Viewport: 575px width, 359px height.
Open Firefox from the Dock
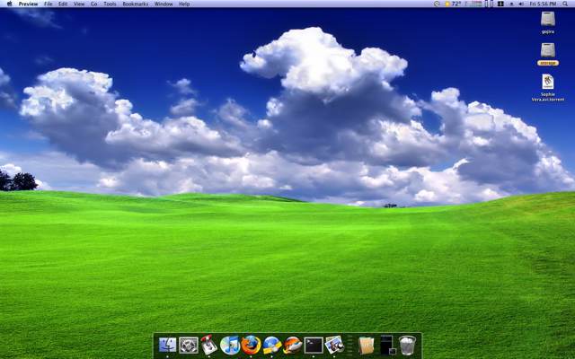251,345
